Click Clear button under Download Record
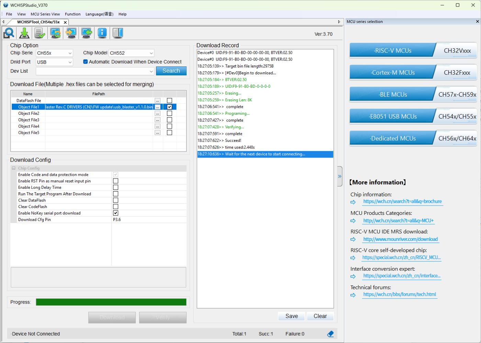Viewport: 481px width, 343px height. 320,316
